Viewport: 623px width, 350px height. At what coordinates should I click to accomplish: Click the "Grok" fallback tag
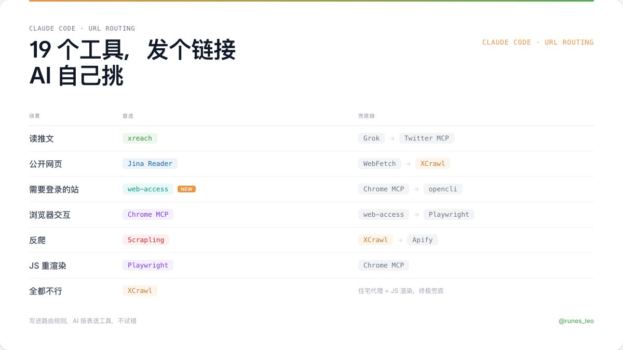tap(371, 138)
